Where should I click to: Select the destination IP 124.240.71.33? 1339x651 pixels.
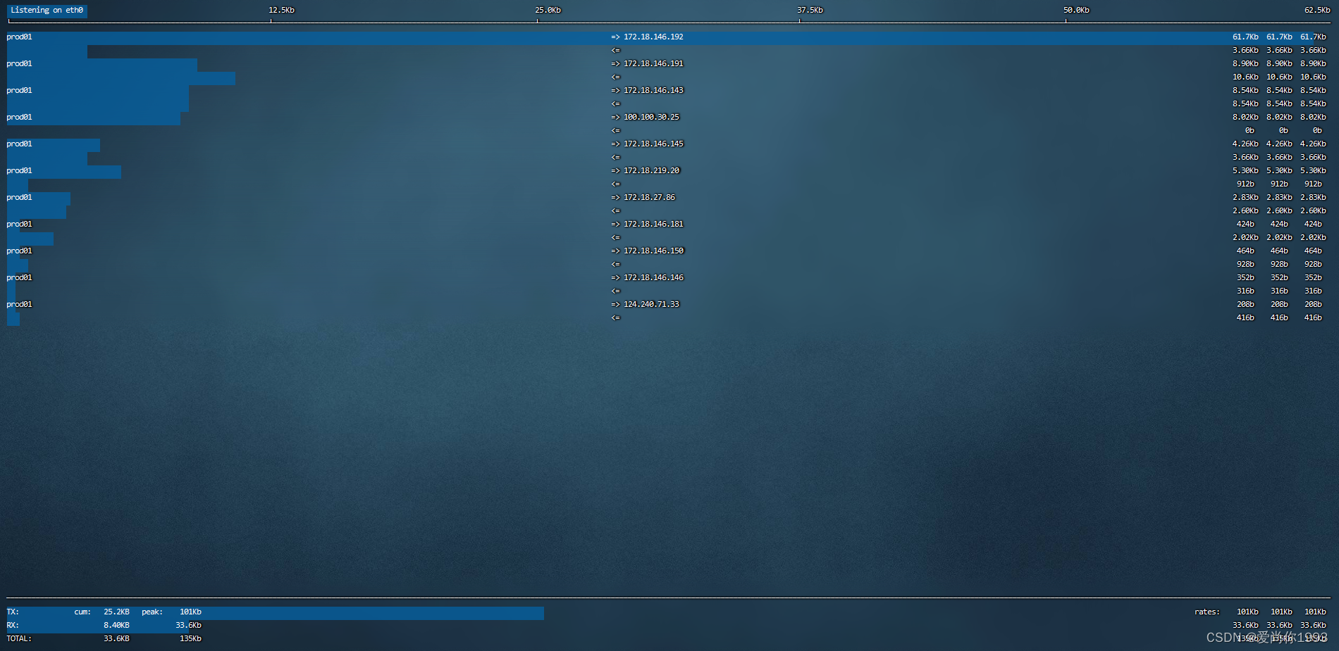[x=651, y=304]
